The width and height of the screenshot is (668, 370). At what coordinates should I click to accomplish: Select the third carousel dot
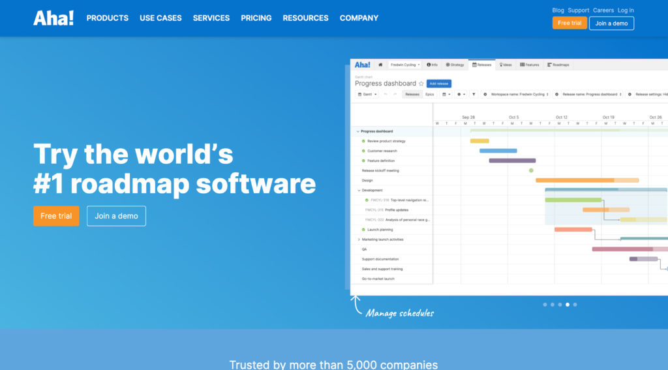tap(560, 305)
